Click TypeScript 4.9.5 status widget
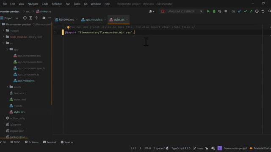 pos(181,148)
